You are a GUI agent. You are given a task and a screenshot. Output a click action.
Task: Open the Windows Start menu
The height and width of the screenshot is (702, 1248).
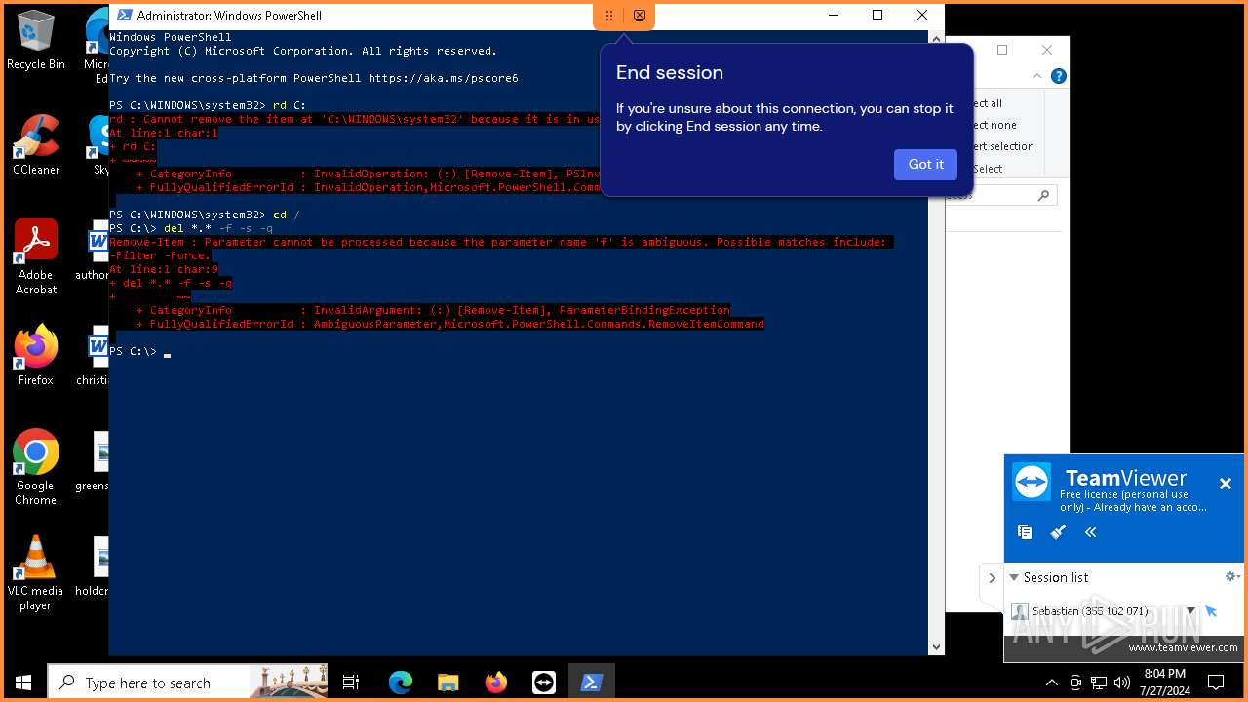[23, 682]
